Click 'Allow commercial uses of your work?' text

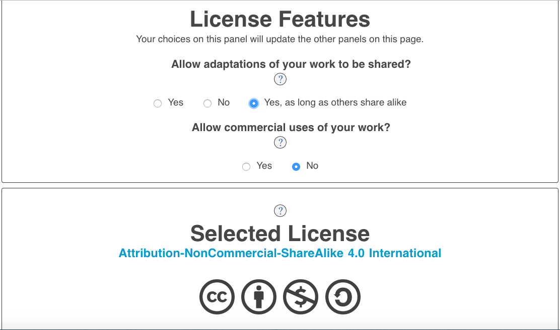291,128
